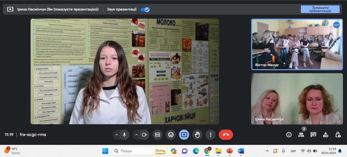Open the meeting details info panel
Screen dimensions: 347x157
pos(289,135)
